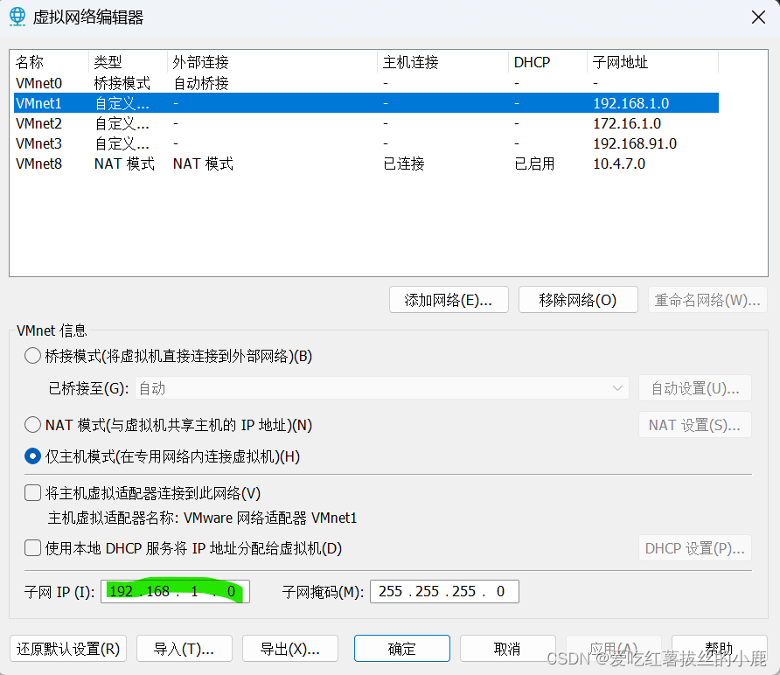
Task: Click the 导出(X)... button
Action: tap(290, 649)
